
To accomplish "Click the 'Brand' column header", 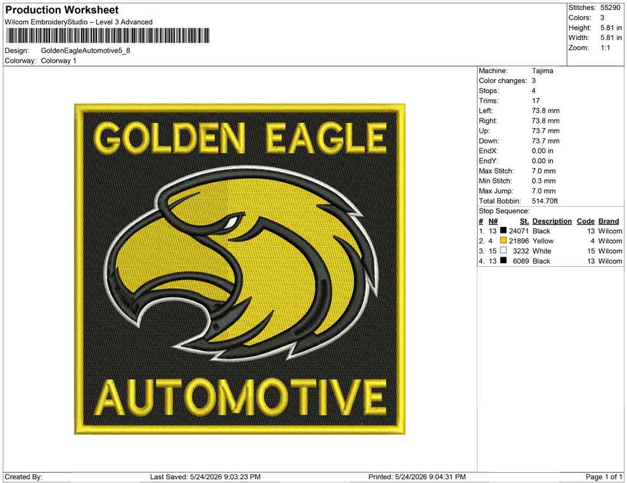I will click(609, 221).
